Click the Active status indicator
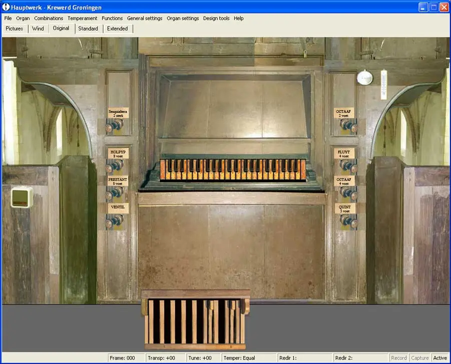This screenshot has height=364, width=451. point(440,358)
